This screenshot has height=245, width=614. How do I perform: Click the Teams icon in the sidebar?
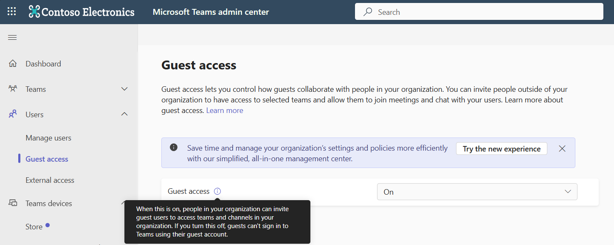pyautogui.click(x=13, y=89)
